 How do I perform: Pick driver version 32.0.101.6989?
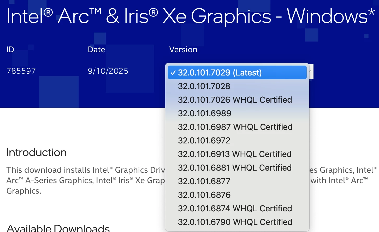click(x=237, y=113)
